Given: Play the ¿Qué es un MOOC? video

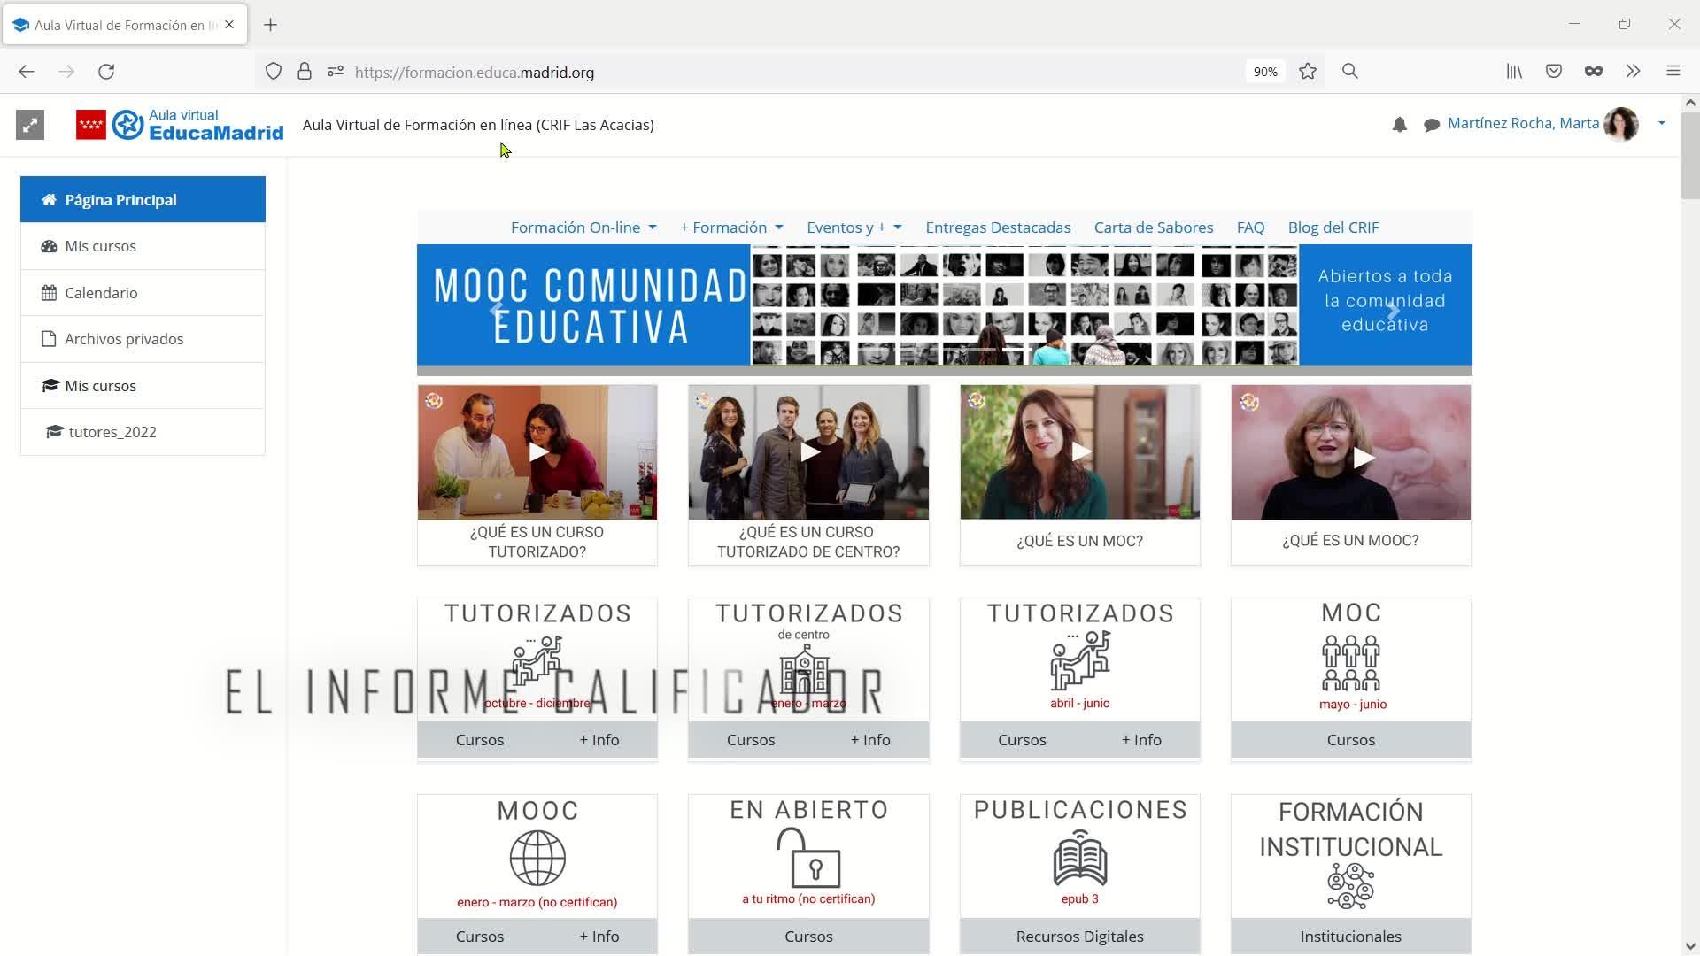Looking at the screenshot, I should (x=1363, y=458).
